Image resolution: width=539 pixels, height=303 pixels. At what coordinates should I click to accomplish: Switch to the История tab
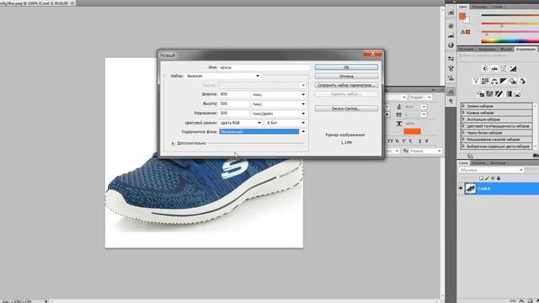466,49
